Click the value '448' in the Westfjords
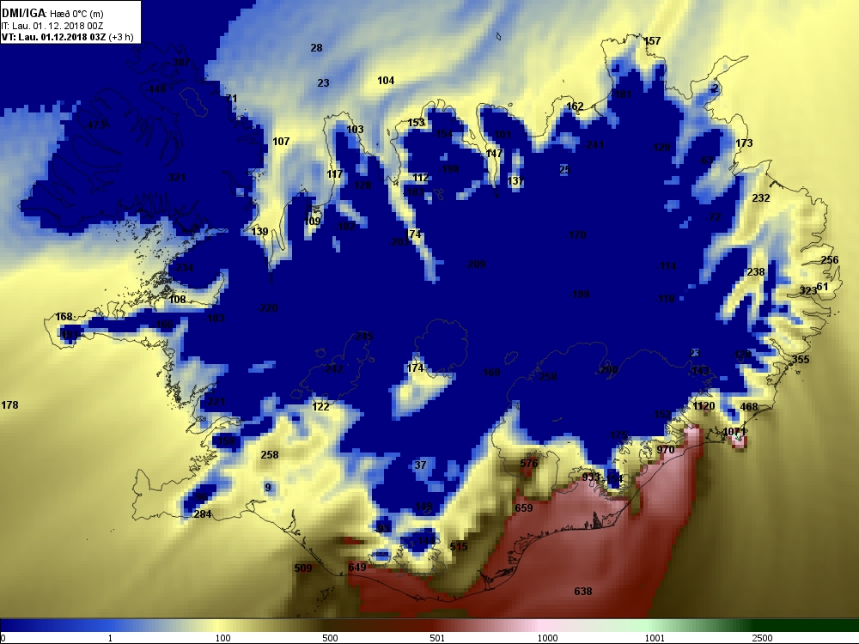859x644 pixels. tap(157, 88)
